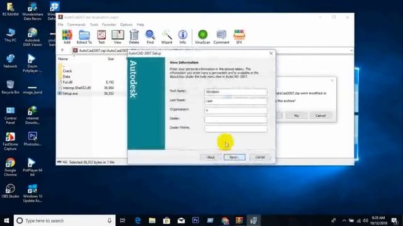Click No in the archive update dialog
403x226 pixels.
click(297, 116)
